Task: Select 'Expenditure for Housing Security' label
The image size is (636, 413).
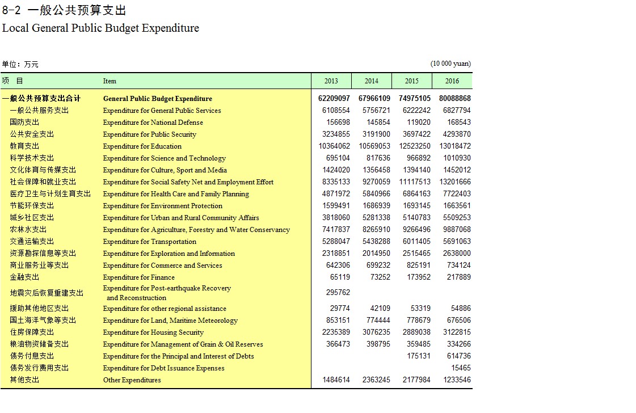Action: 153,332
